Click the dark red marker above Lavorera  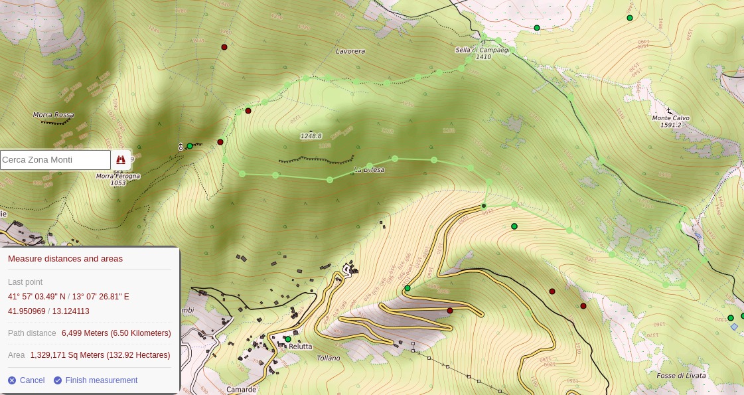click(x=224, y=47)
